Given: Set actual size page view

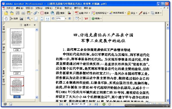Looking at the screenshot, I should pyautogui.click(x=36, y=19).
